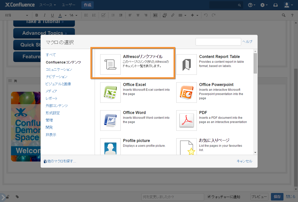The image size is (298, 202).
Task: Open the more formatting dropdown
Action: 74,15
